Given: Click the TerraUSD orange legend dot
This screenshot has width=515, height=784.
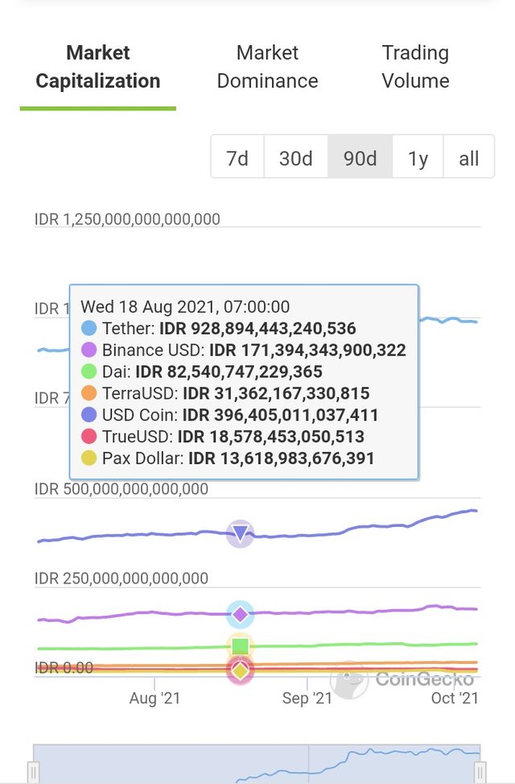Looking at the screenshot, I should [89, 393].
